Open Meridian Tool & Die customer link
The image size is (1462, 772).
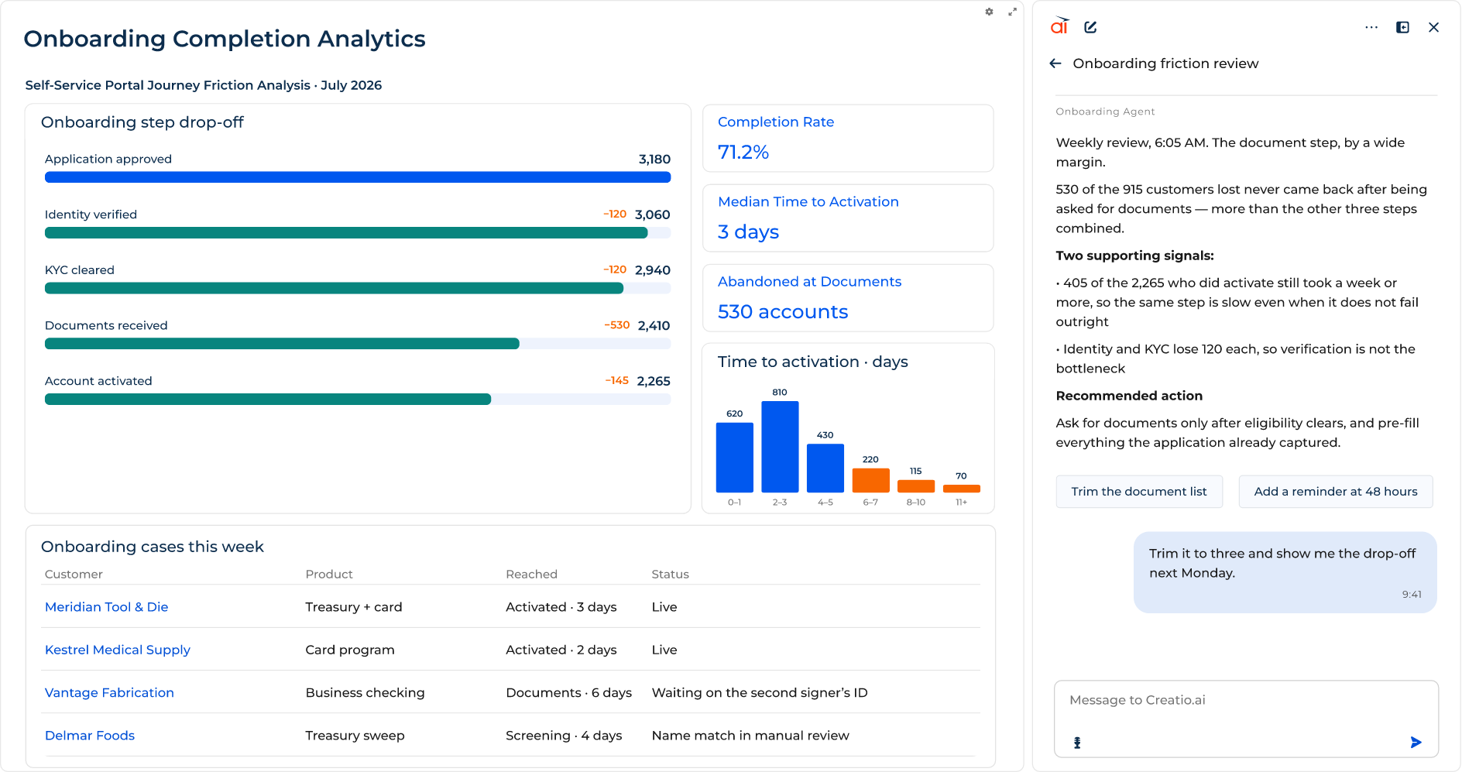[107, 607]
